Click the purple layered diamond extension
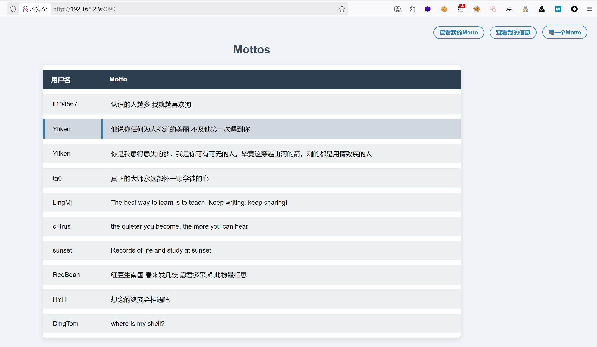This screenshot has width=597, height=347. pos(428,9)
